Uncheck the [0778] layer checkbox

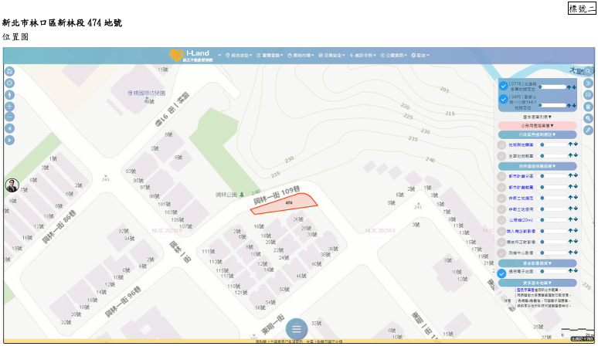[503, 86]
